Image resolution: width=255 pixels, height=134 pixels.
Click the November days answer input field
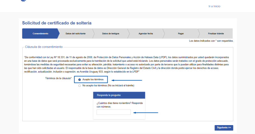[113, 112]
